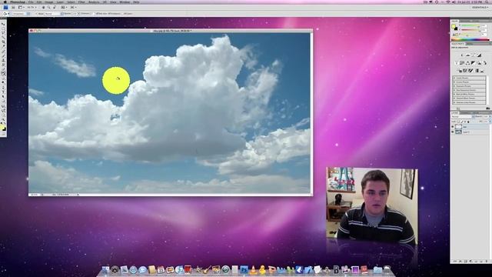Open VLC from the Dock
Screen dimensions: 492x277
click(x=253, y=269)
